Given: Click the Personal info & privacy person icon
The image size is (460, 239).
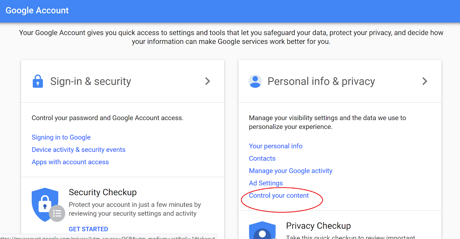Looking at the screenshot, I should tap(255, 81).
